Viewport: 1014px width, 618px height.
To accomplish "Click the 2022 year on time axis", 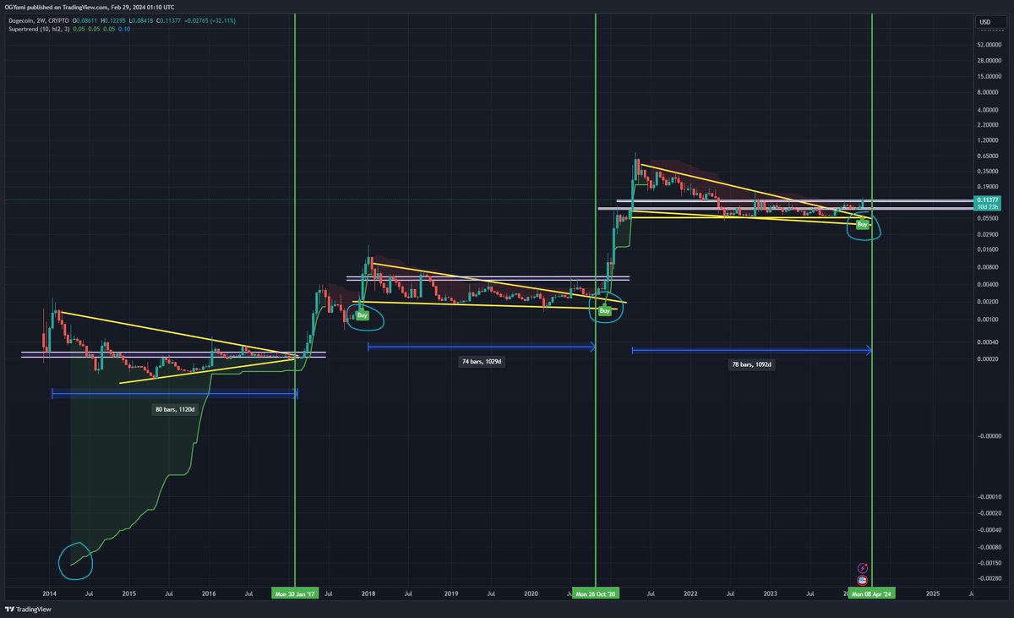I will (x=691, y=593).
